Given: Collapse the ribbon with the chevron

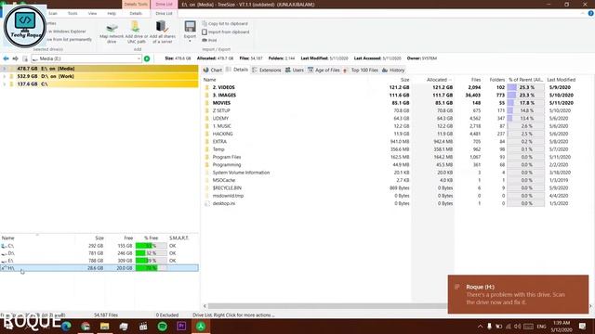Looking at the screenshot, I should pos(583,13).
